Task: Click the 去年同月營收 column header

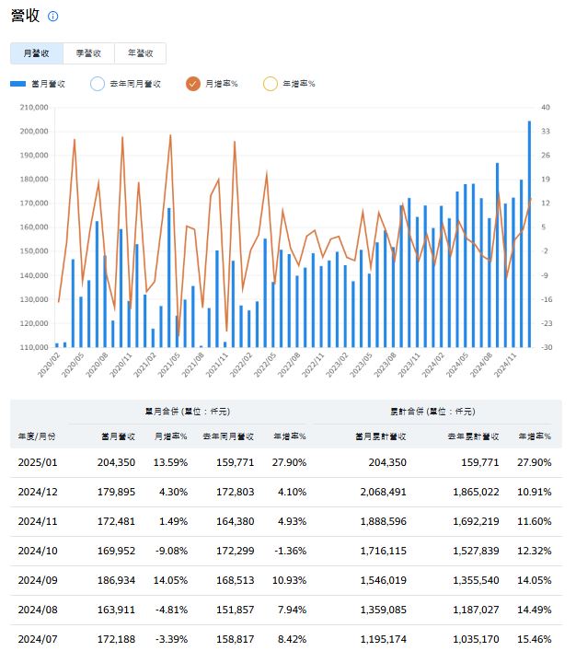Action: point(228,436)
